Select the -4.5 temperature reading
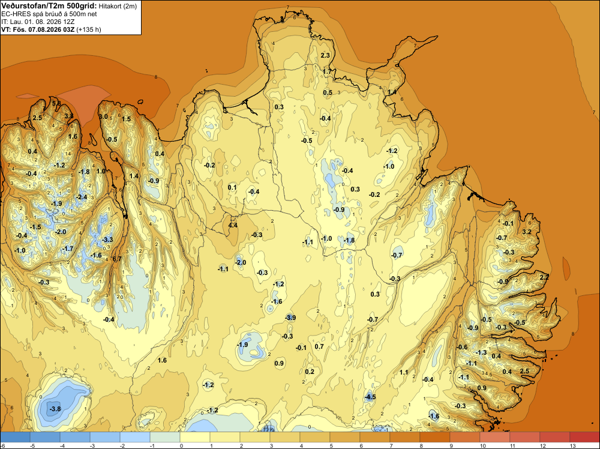This screenshot has width=600, height=449. coord(370,397)
